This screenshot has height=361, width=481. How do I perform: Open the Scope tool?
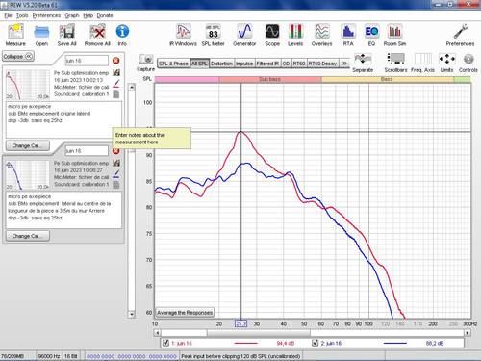tap(272, 32)
